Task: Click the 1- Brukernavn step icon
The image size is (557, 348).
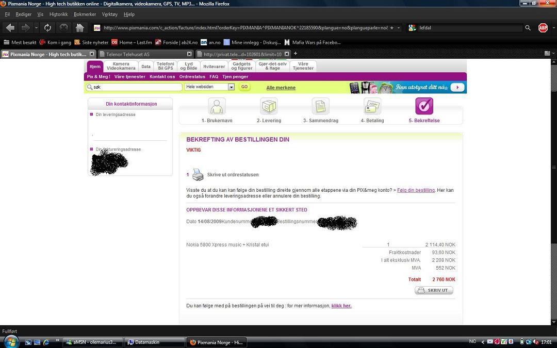Action: (x=217, y=106)
